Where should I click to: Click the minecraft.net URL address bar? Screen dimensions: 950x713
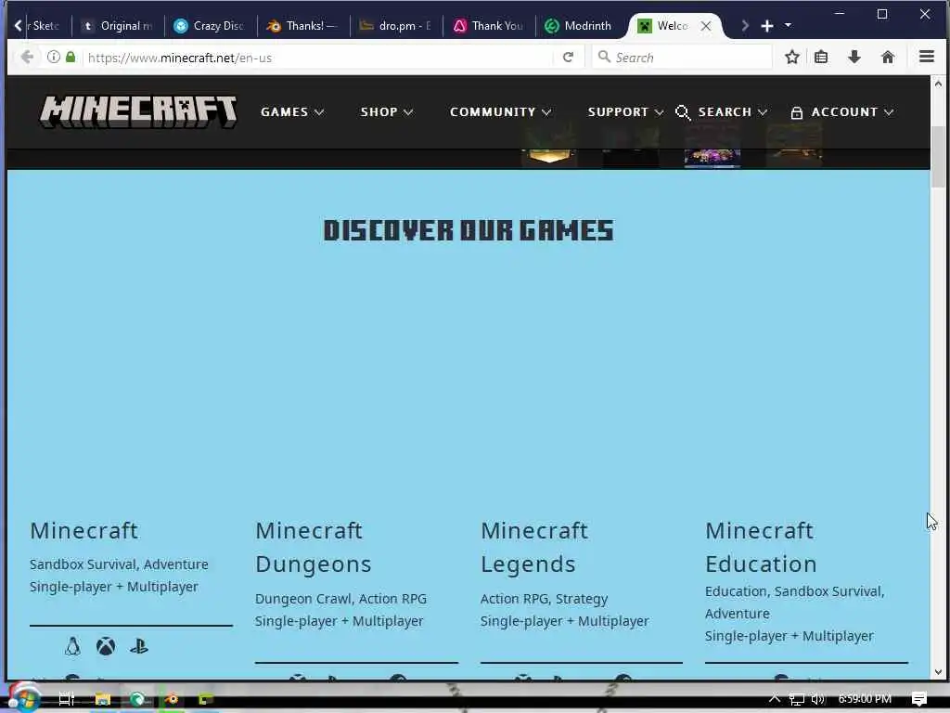pos(318,58)
